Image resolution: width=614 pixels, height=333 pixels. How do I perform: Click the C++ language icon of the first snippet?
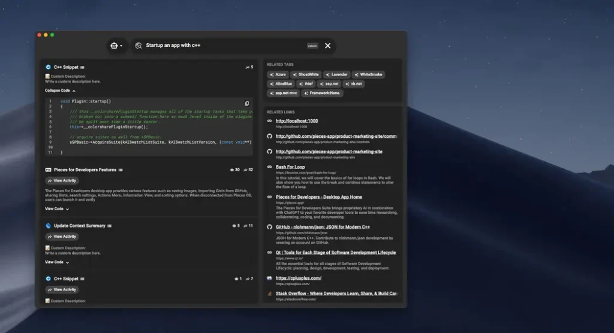point(48,67)
